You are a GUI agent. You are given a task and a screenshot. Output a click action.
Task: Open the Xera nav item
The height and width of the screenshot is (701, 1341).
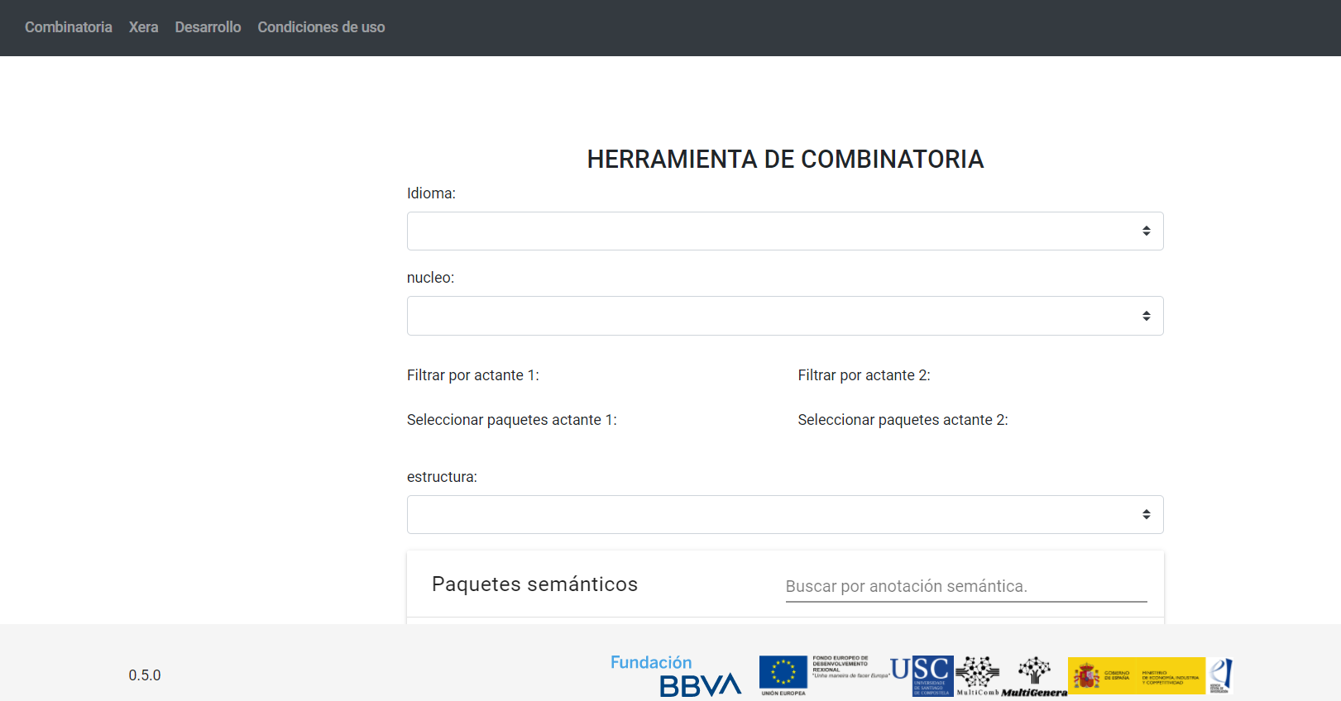[143, 27]
